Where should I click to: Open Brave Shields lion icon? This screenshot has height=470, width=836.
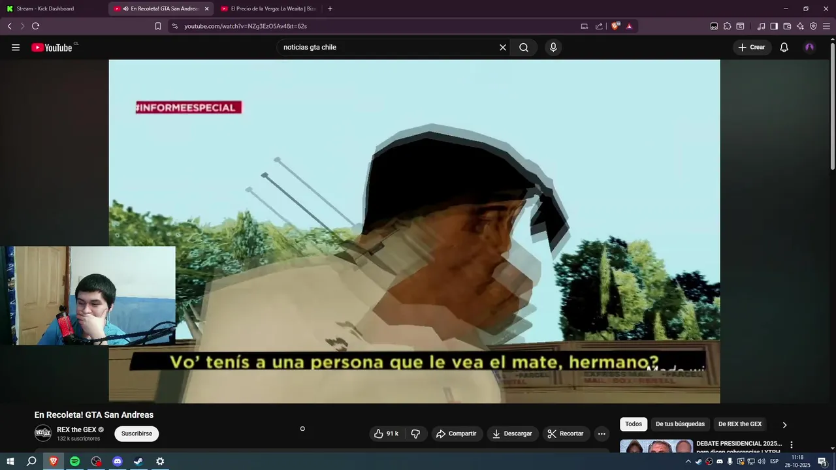[615, 26]
